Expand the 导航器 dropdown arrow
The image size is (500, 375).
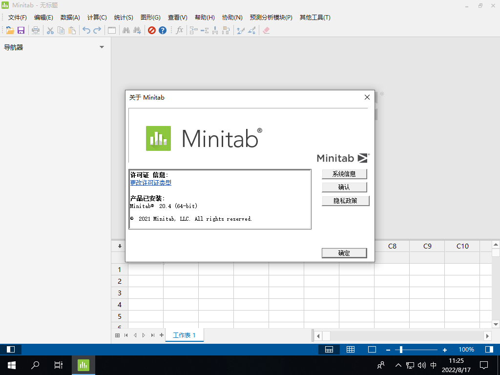[x=102, y=47]
